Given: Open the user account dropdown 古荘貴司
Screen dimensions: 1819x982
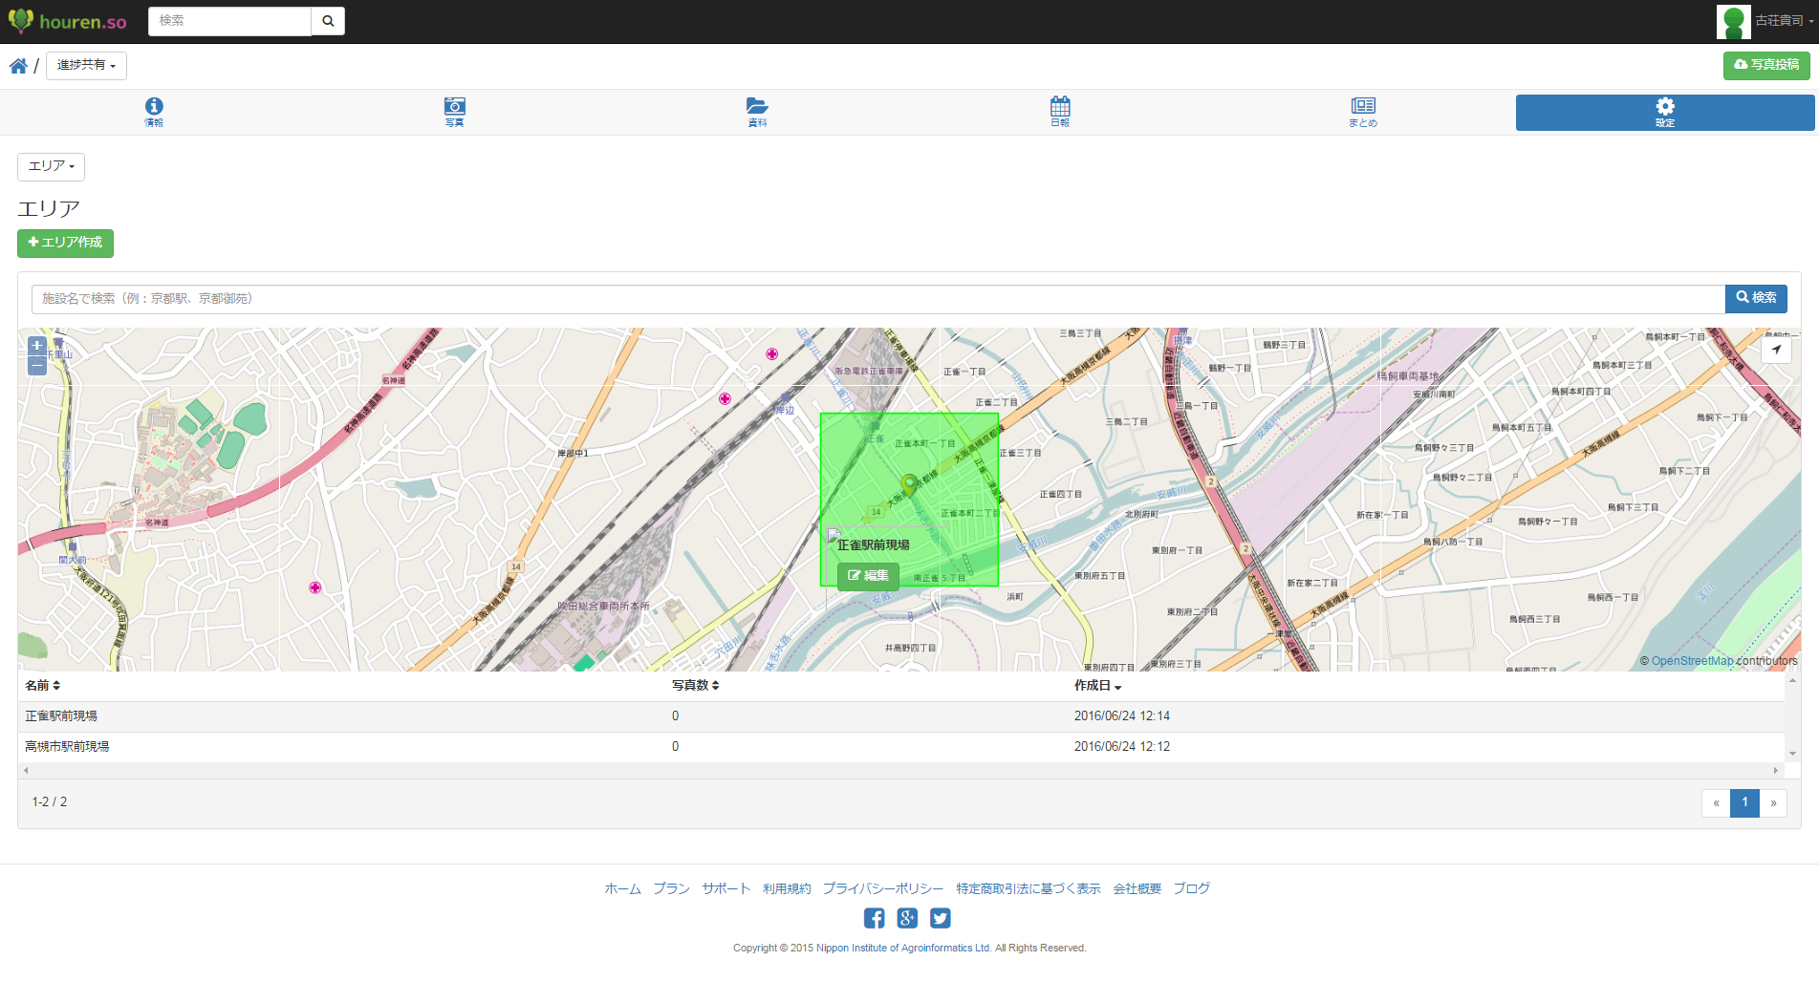Looking at the screenshot, I should click(1783, 21).
